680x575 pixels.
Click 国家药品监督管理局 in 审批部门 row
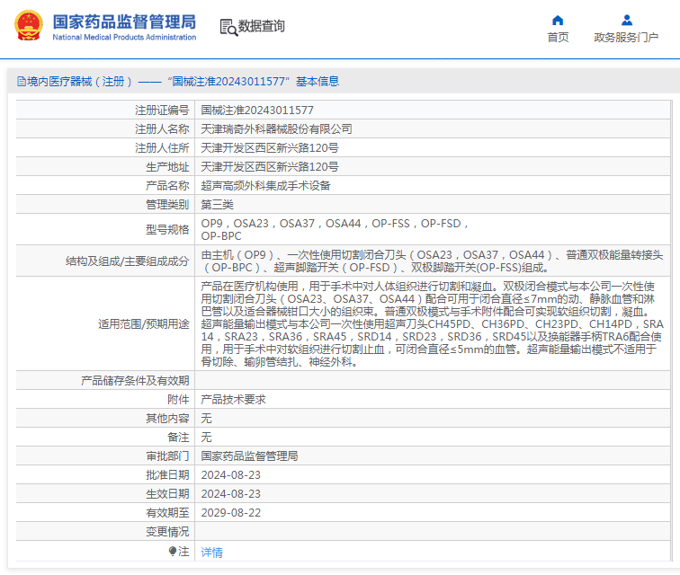point(249,456)
